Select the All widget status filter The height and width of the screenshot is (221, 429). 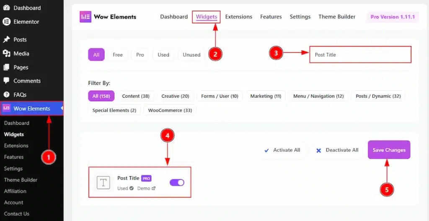(x=96, y=55)
